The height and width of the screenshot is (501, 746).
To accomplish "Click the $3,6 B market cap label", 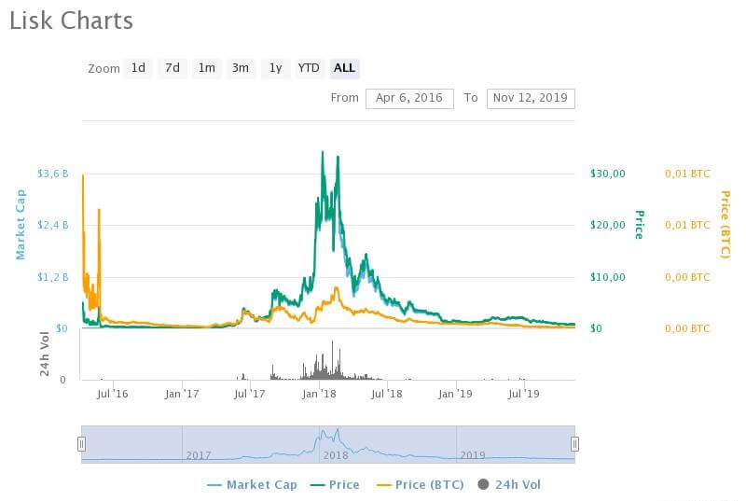I will tap(53, 174).
